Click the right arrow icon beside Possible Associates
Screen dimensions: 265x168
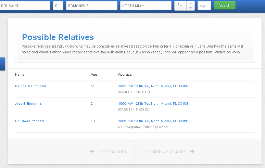192,152
